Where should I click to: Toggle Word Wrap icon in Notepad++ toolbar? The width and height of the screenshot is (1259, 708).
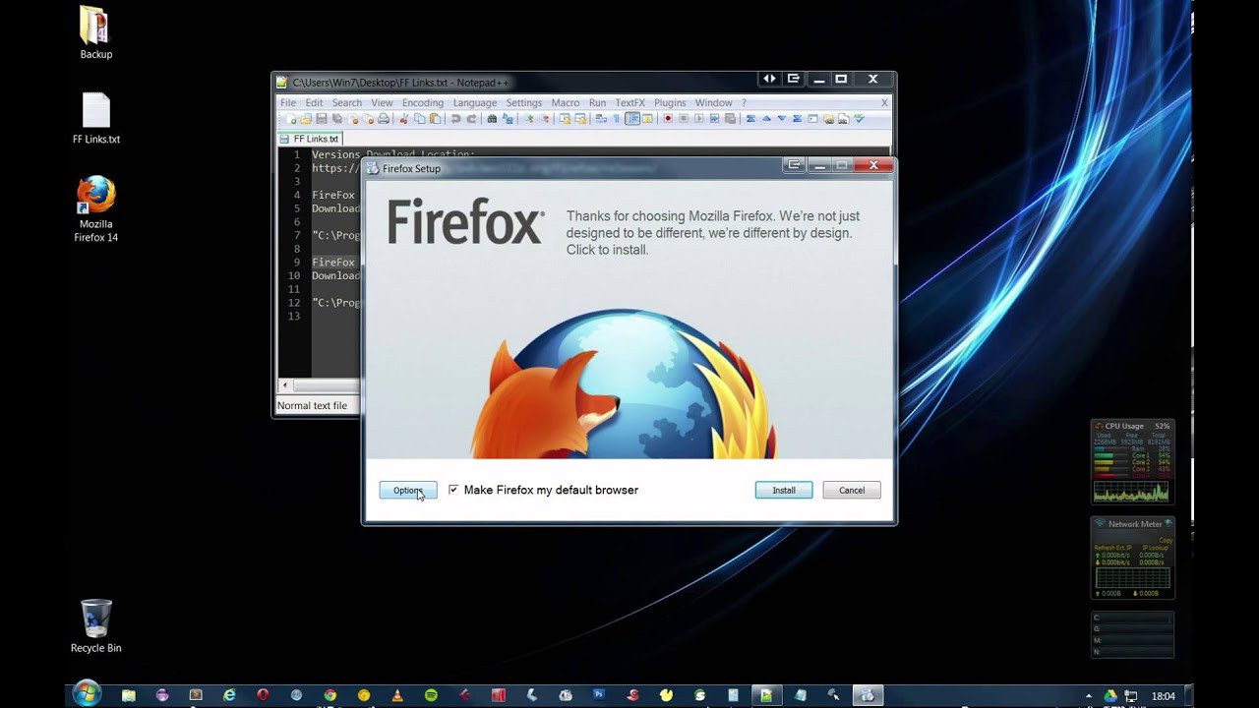[600, 119]
